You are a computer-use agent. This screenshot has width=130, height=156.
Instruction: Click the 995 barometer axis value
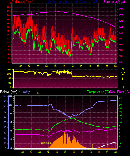121,39
